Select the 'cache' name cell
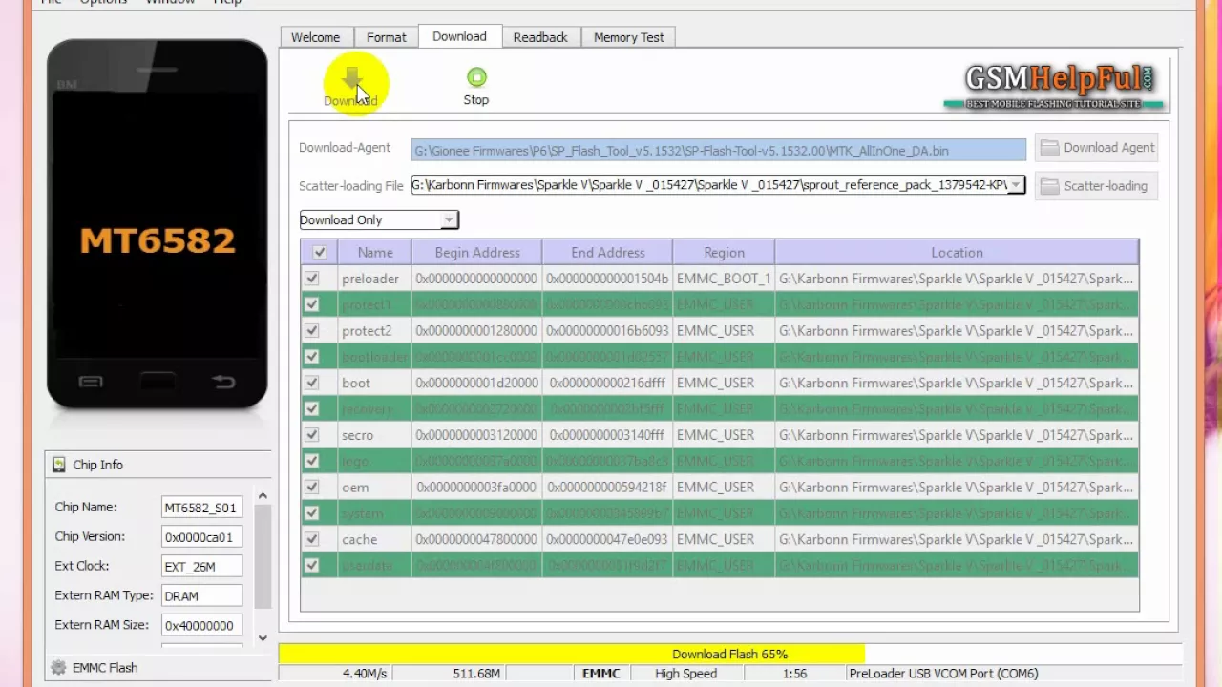 375,539
